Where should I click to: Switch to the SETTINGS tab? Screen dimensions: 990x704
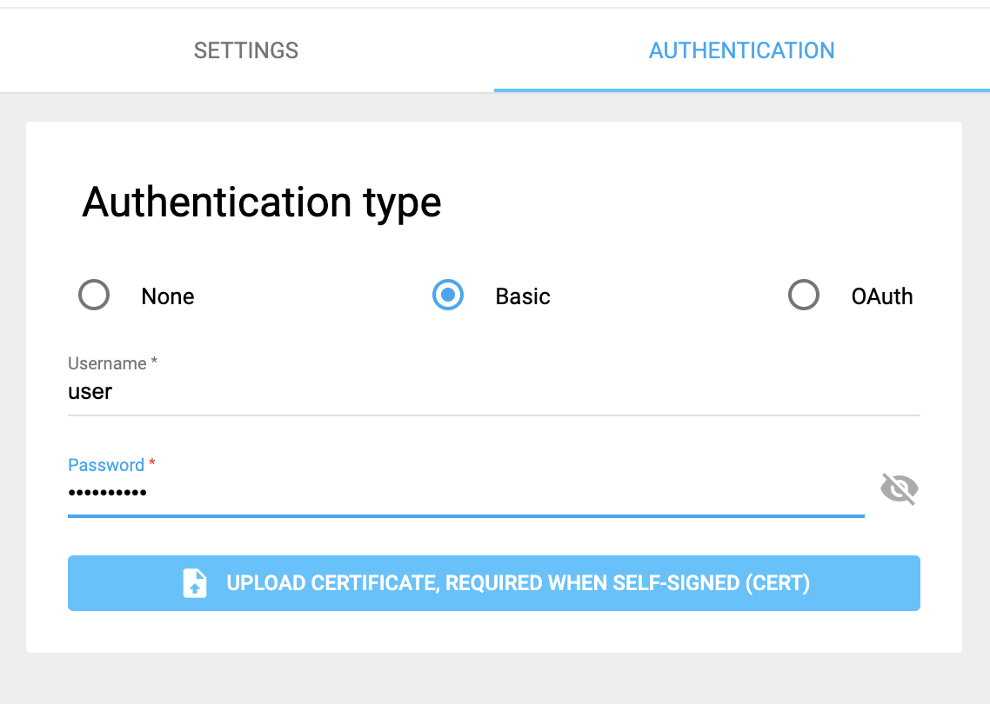point(246,50)
